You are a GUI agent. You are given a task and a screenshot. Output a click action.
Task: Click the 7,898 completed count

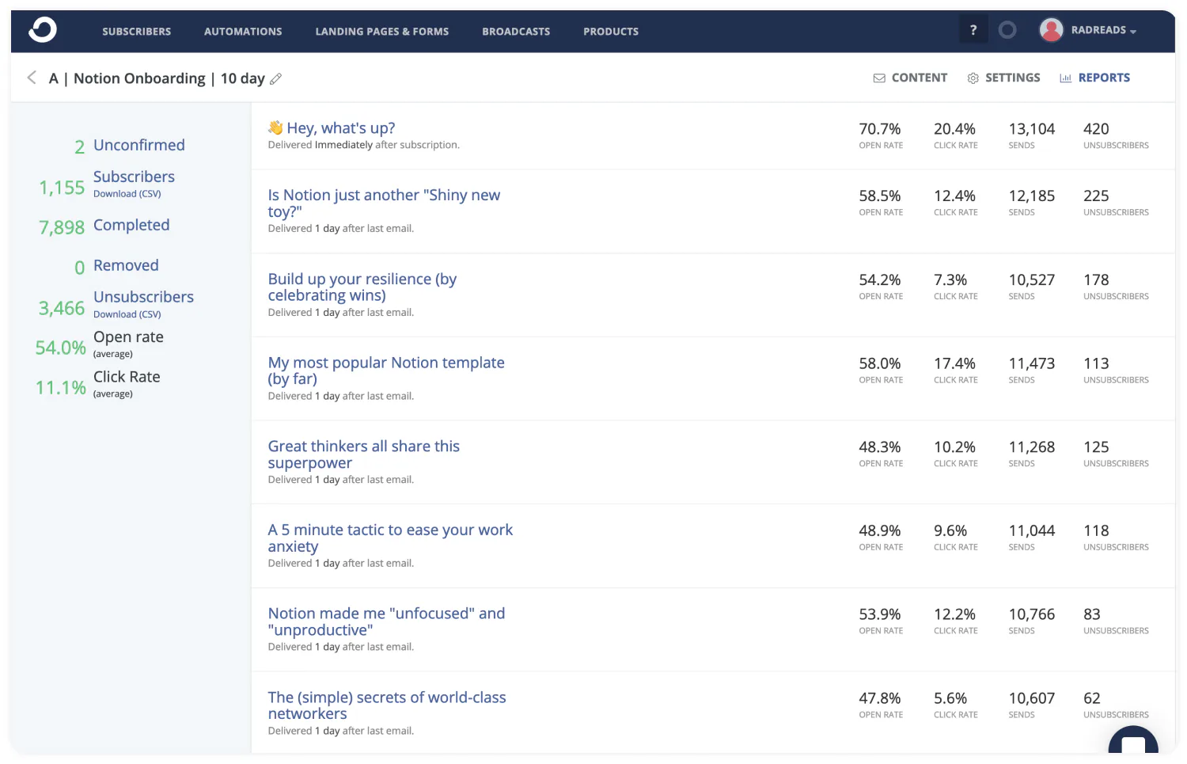62,228
